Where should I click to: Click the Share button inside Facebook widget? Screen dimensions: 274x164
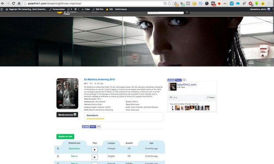210,97
